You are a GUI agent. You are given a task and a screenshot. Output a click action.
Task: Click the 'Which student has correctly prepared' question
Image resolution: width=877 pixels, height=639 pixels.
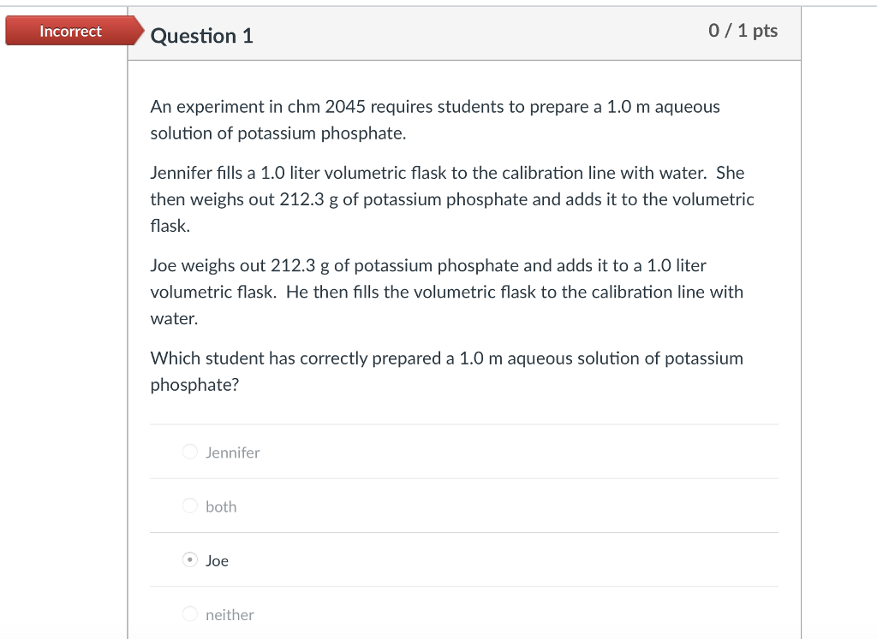(x=447, y=371)
